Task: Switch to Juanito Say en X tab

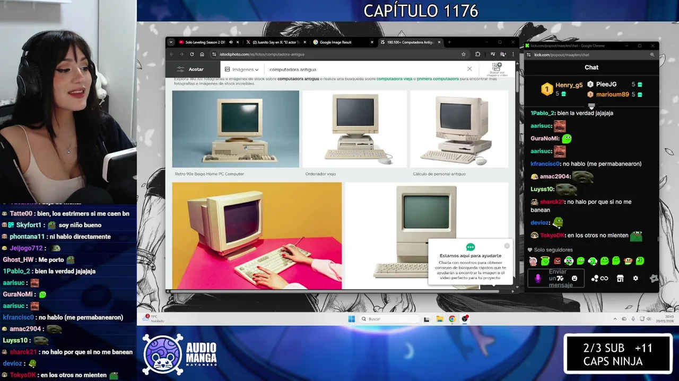Action: coord(276,42)
